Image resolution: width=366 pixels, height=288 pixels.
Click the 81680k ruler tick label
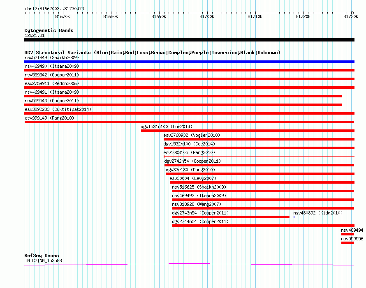(111, 16)
